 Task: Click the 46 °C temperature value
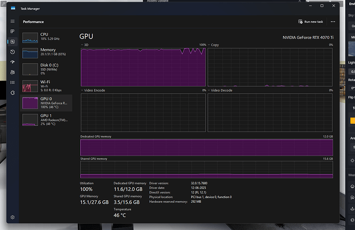coord(119,215)
